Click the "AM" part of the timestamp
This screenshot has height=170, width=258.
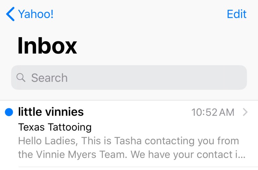(226, 112)
